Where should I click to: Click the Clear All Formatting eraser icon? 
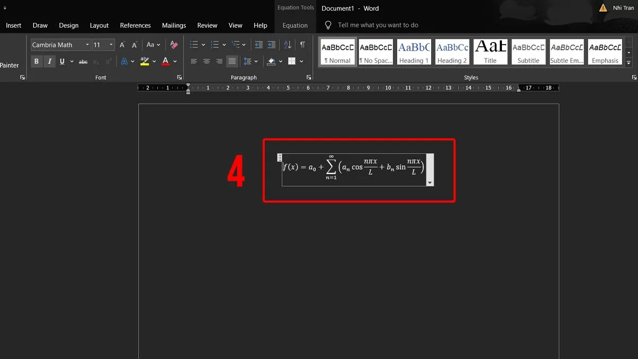coord(174,45)
